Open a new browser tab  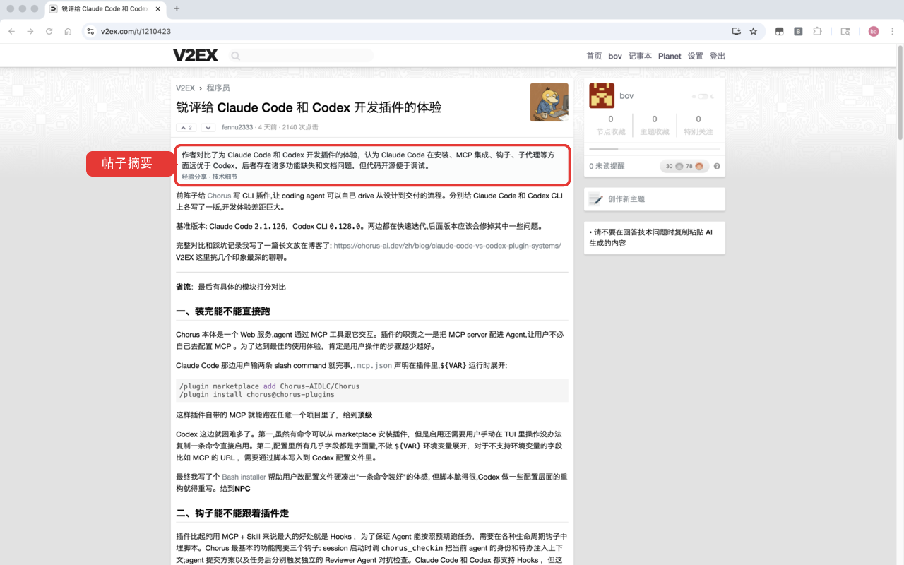click(x=177, y=8)
